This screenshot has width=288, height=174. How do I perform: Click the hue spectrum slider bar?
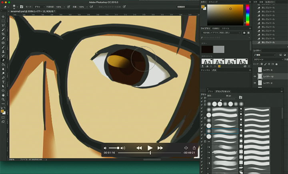coord(248,15)
